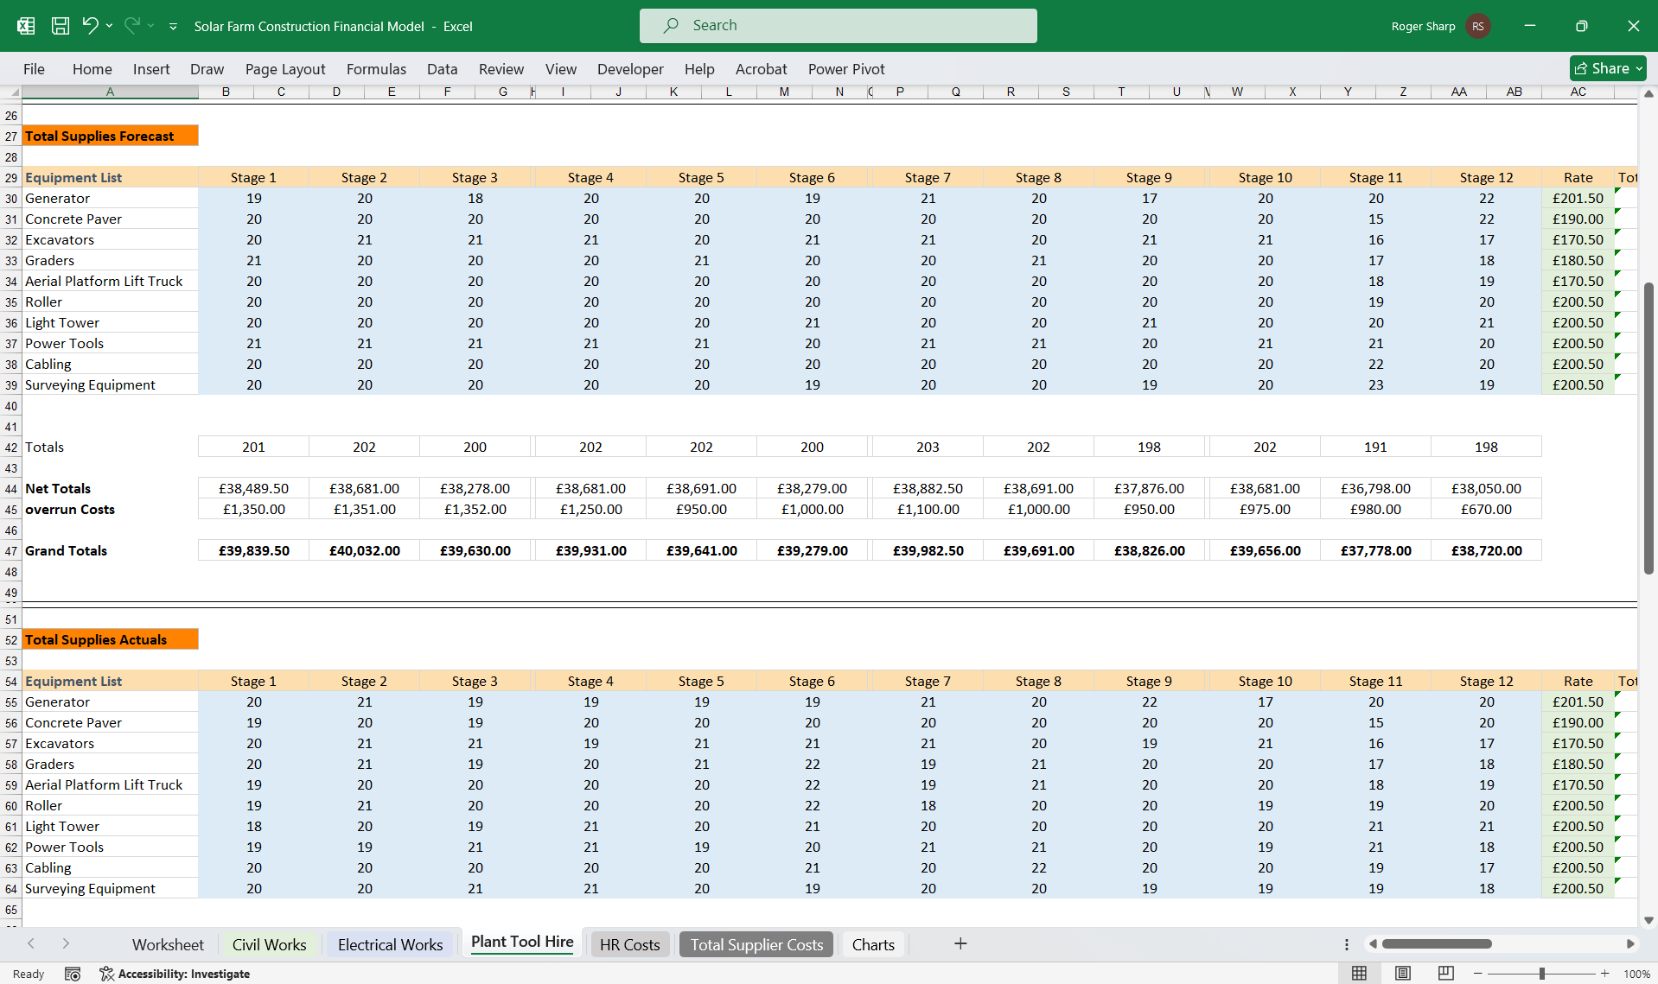1658x984 pixels.
Task: Switch to the Total Supplier Costs sheet tab
Action: [x=756, y=944]
